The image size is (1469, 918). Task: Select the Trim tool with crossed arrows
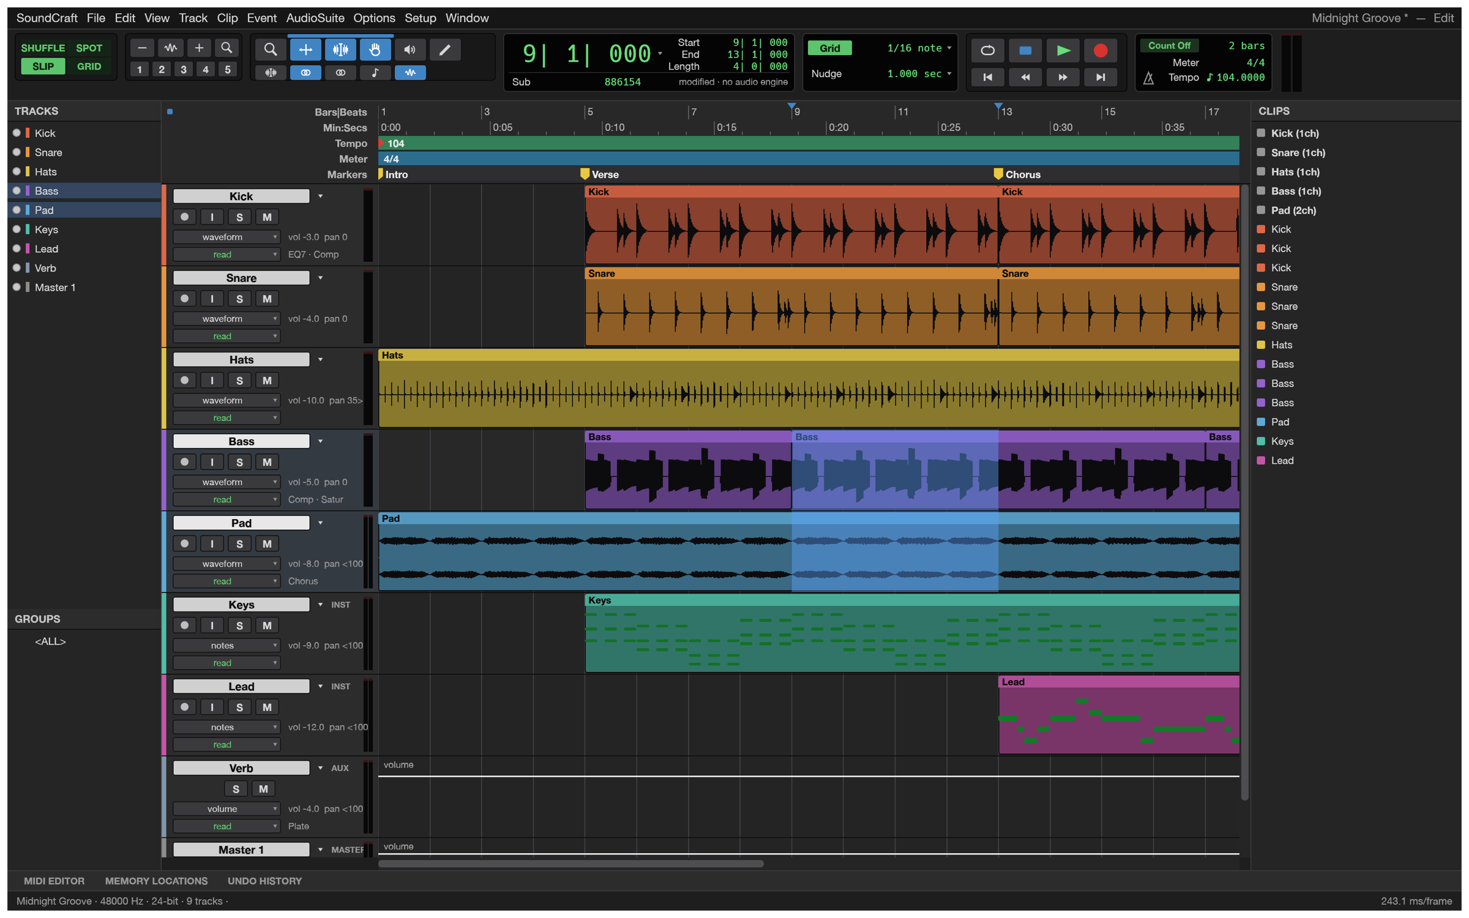pos(305,50)
